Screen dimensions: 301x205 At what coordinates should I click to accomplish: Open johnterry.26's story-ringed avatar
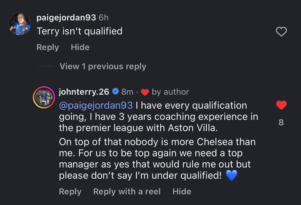[44, 97]
